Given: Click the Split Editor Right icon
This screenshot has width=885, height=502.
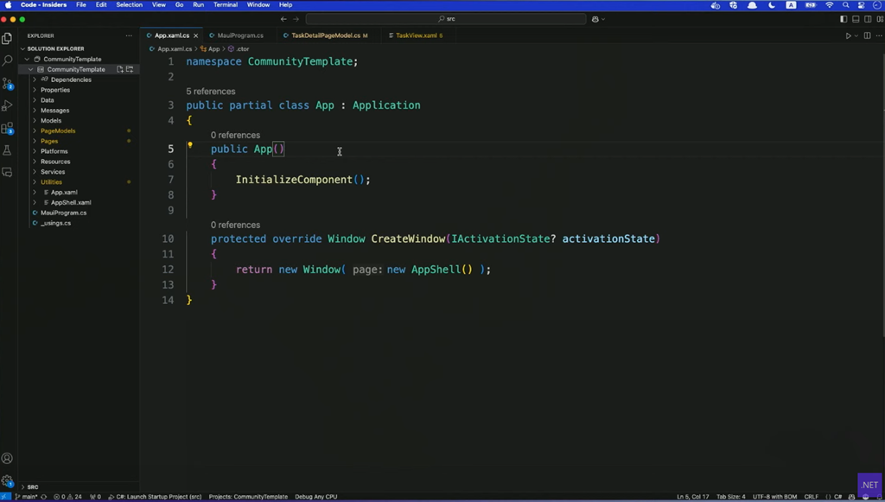Looking at the screenshot, I should click(x=867, y=35).
